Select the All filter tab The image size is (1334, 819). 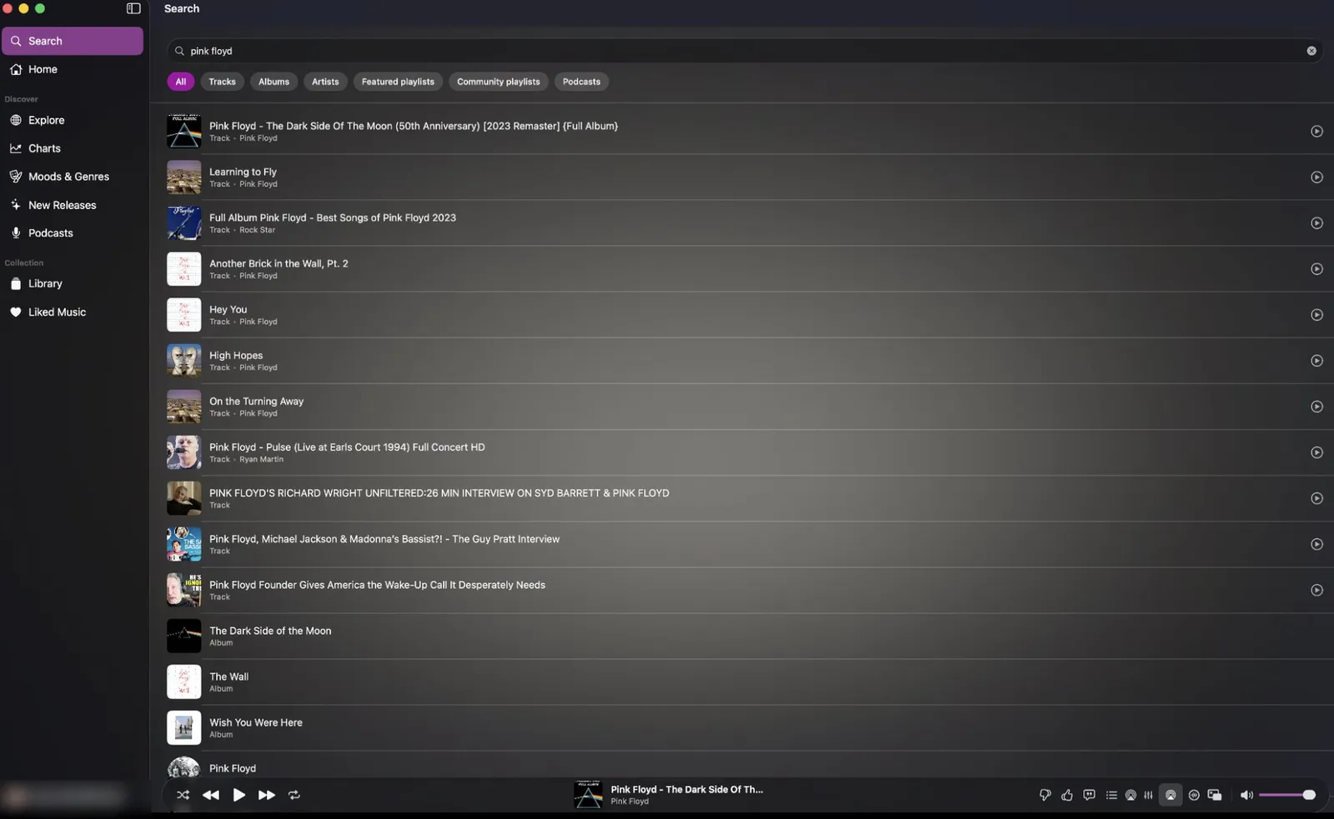[181, 82]
